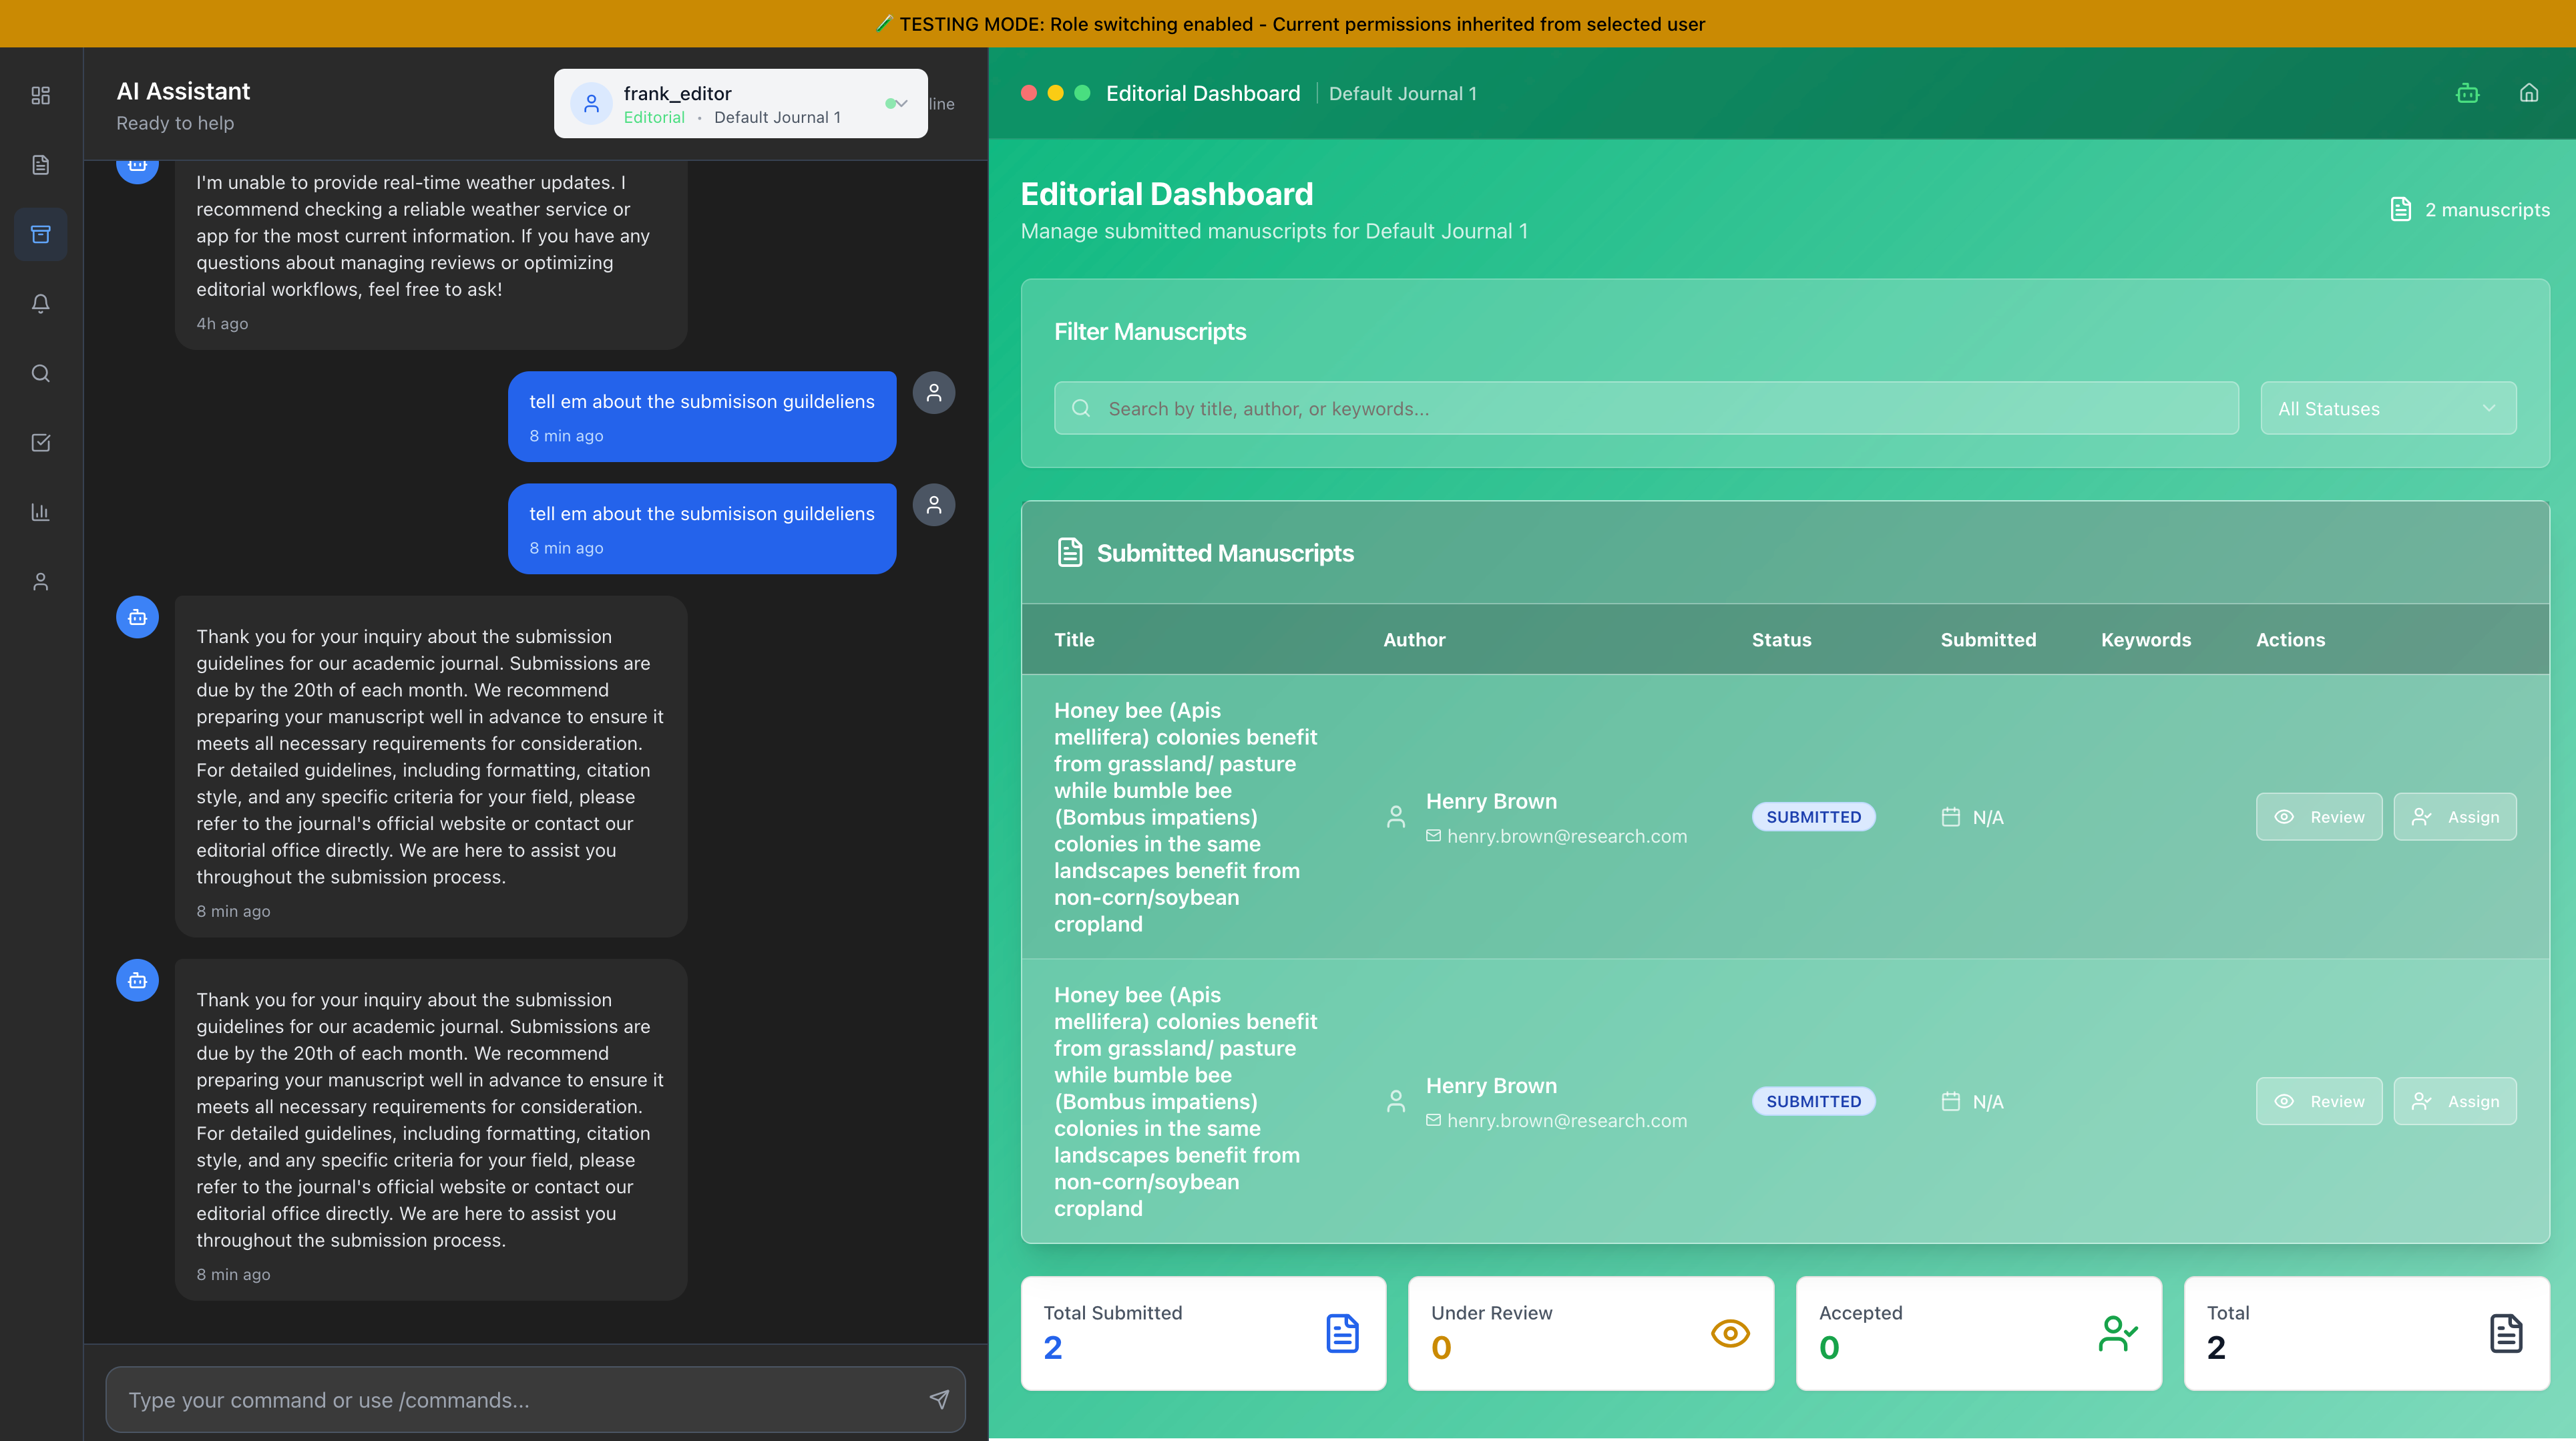Open the user profile icon in sidebar
Image resolution: width=2576 pixels, height=1441 pixels.
(x=41, y=581)
